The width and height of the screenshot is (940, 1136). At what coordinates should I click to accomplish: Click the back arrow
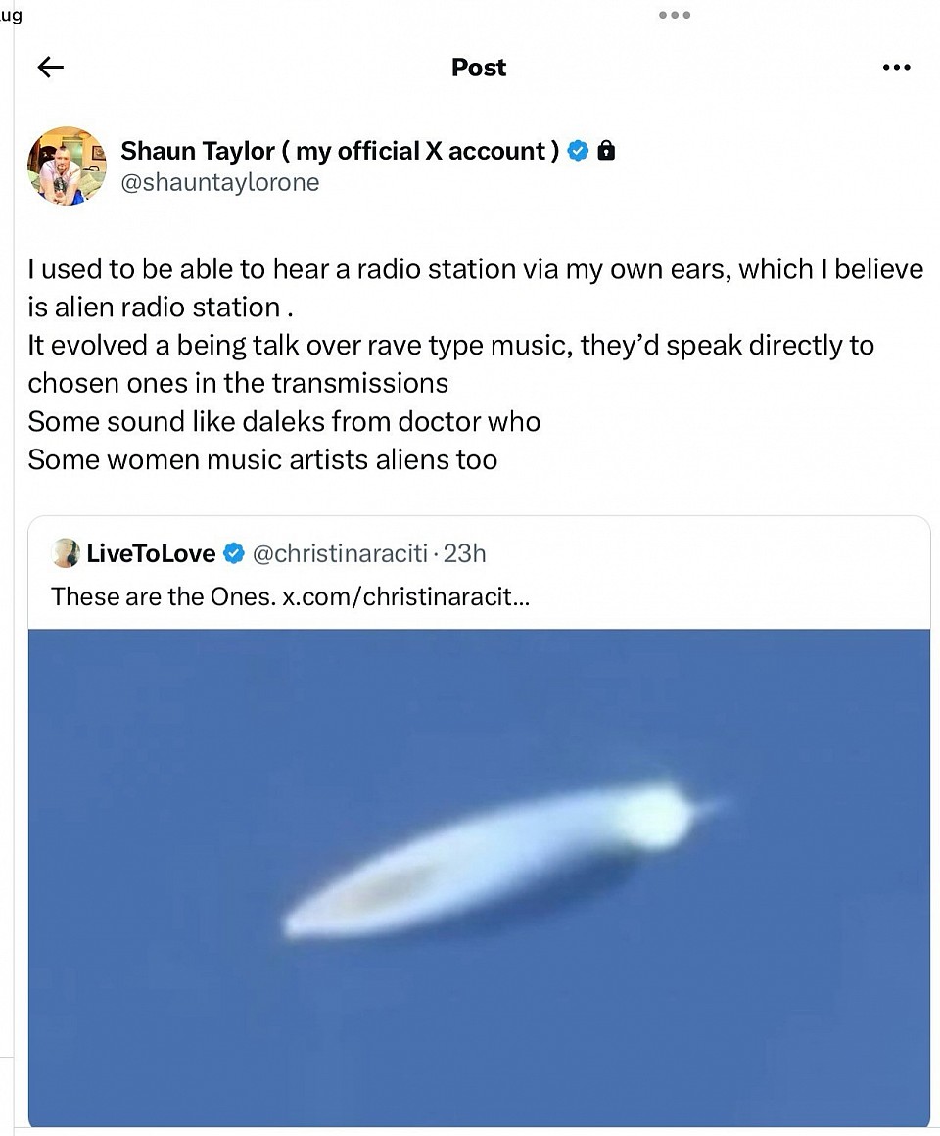pyautogui.click(x=50, y=68)
